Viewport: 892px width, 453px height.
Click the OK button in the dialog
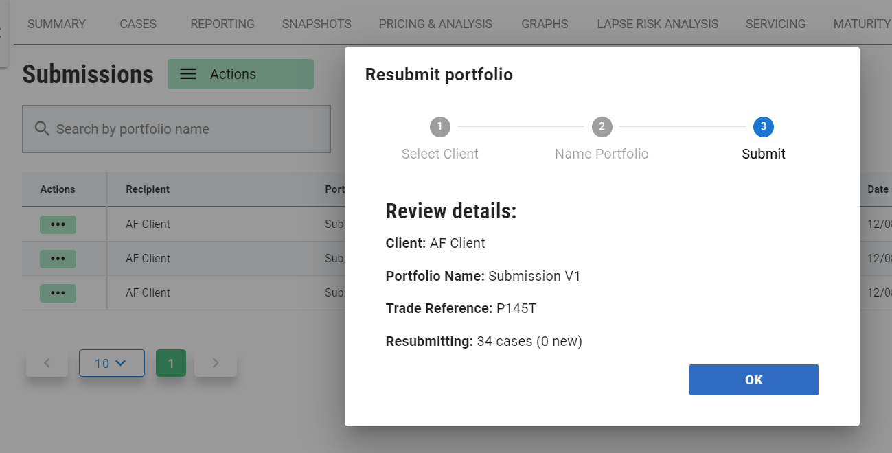(x=753, y=380)
